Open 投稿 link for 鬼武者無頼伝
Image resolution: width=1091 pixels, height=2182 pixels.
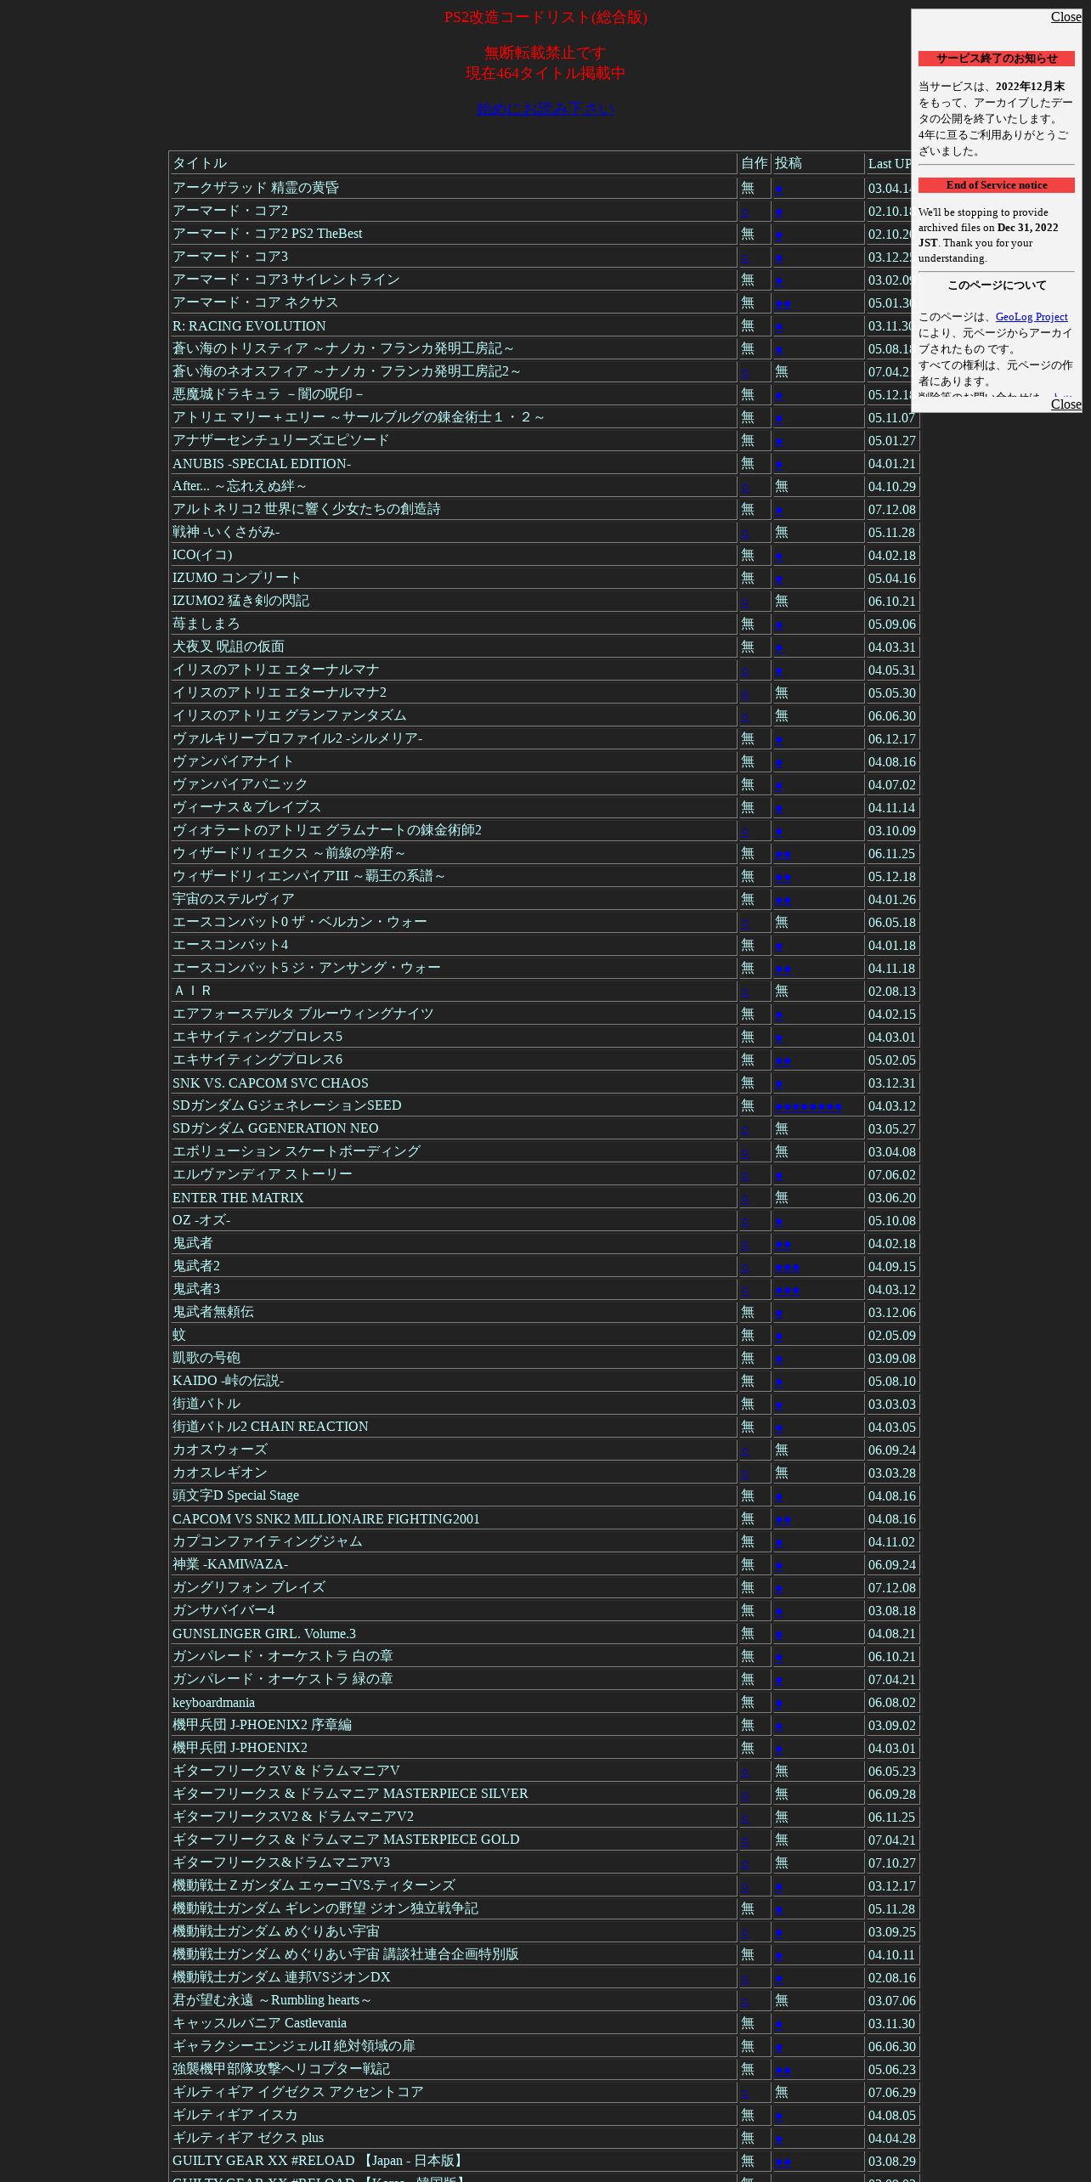coord(779,1313)
